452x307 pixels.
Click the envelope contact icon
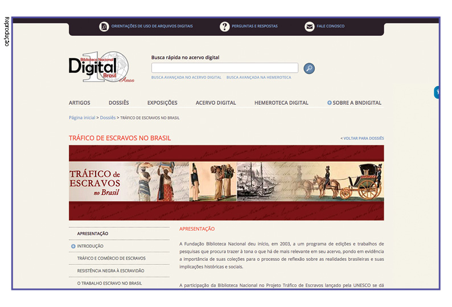point(309,26)
